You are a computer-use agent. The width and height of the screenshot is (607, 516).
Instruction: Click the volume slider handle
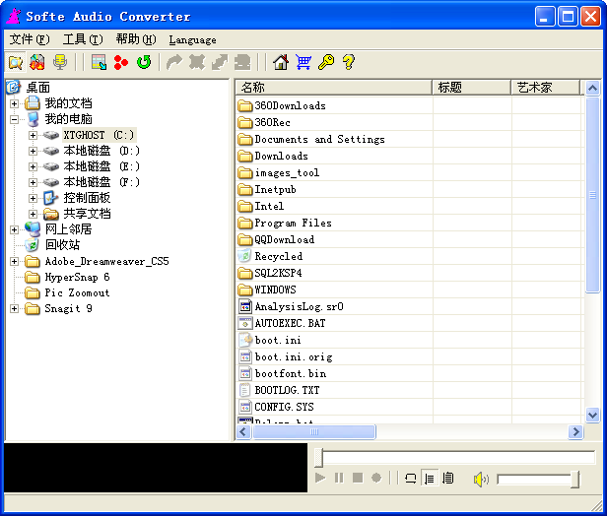coord(574,479)
